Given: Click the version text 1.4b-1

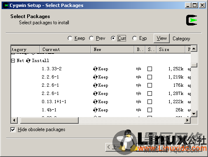Looking at the screenshot, I should point(49,110).
